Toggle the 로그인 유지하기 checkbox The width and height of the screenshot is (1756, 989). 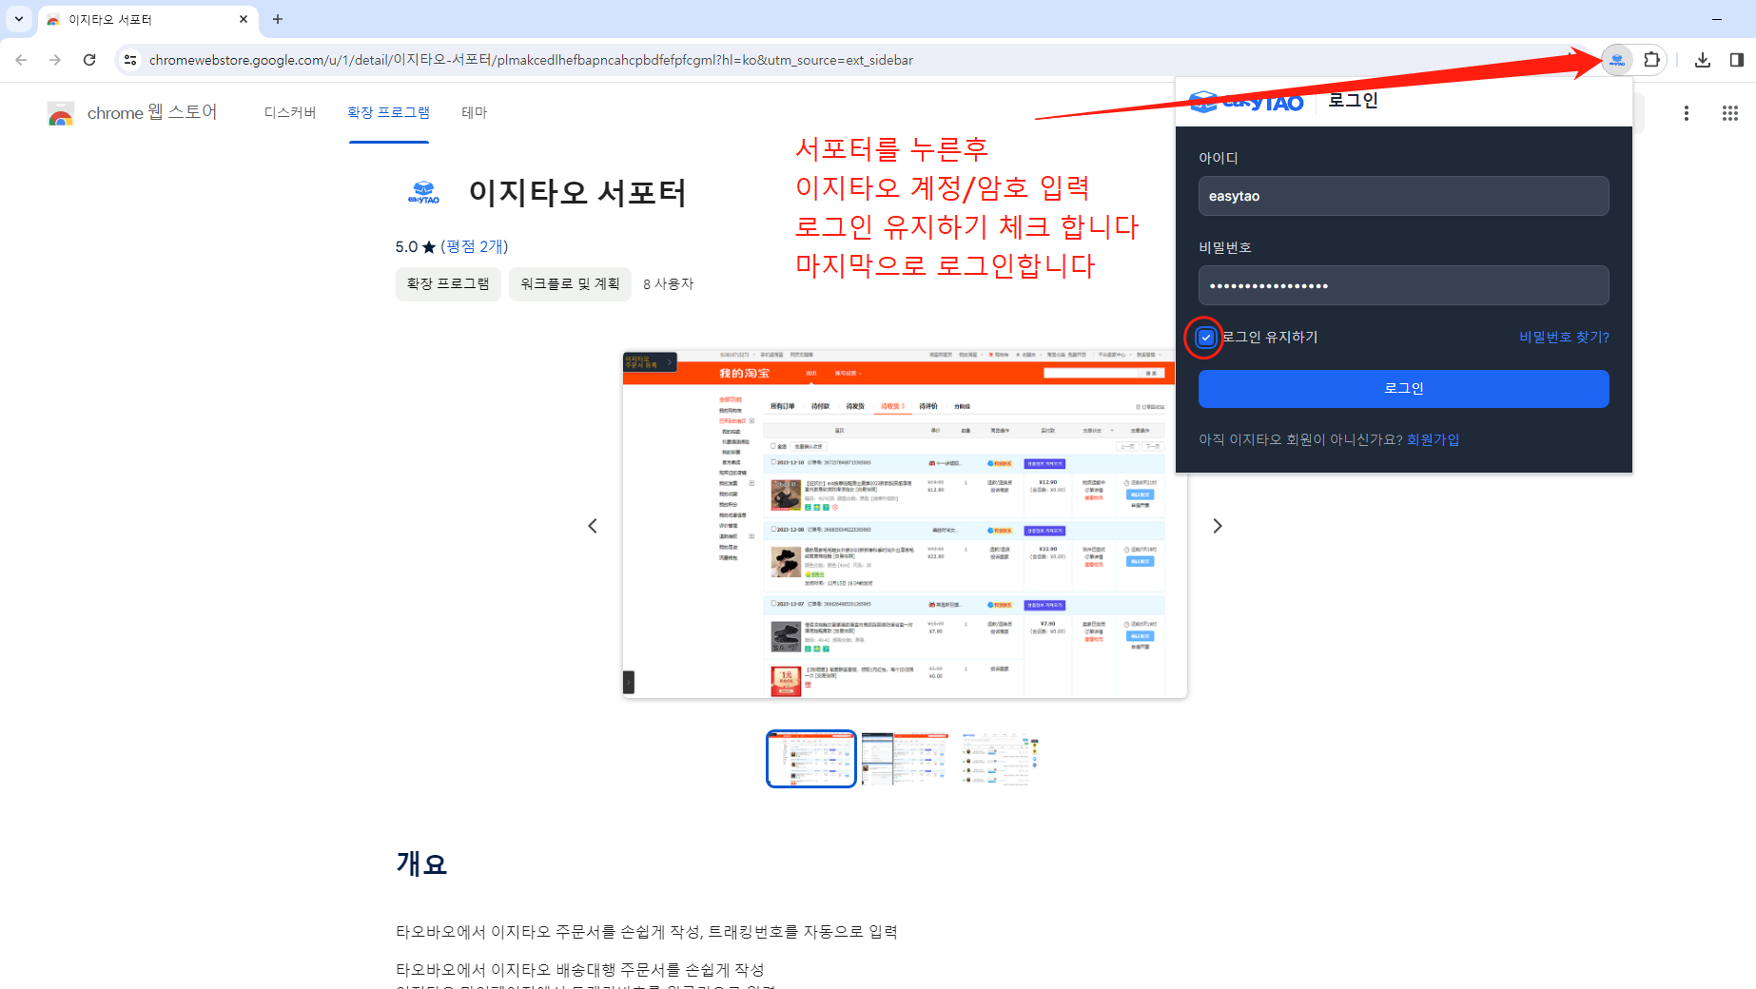(x=1205, y=338)
